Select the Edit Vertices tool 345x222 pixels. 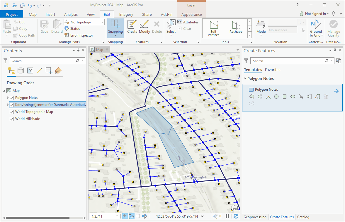click(x=213, y=28)
